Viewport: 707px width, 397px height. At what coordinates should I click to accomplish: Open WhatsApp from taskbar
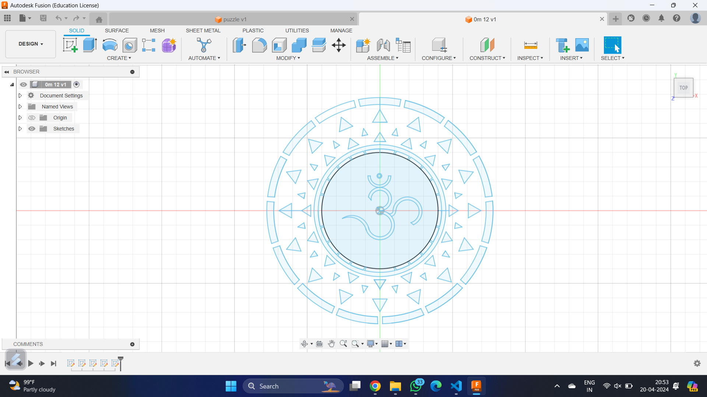point(416,386)
